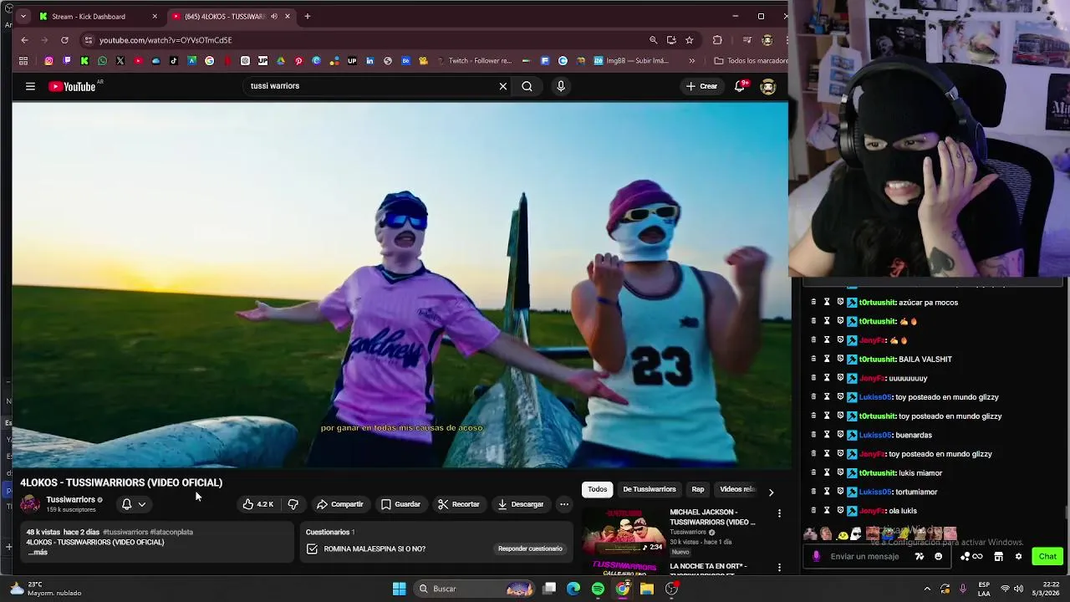Open options menu for MICHAEL JACKSON video
This screenshot has height=602, width=1070.
(x=779, y=513)
